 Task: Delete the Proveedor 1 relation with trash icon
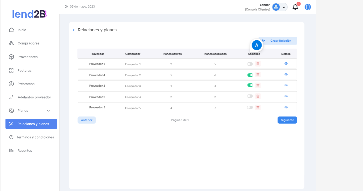tap(258, 64)
